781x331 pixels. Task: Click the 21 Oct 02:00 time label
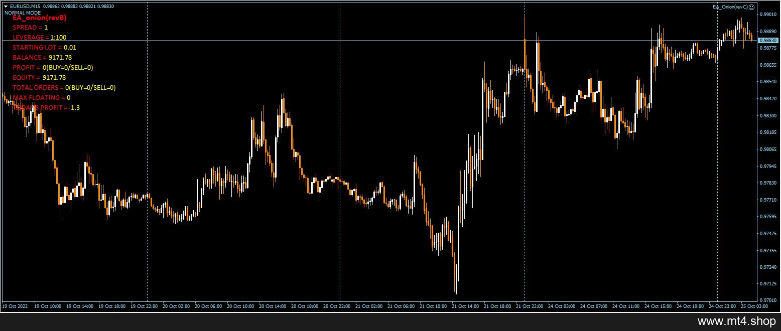[368, 306]
